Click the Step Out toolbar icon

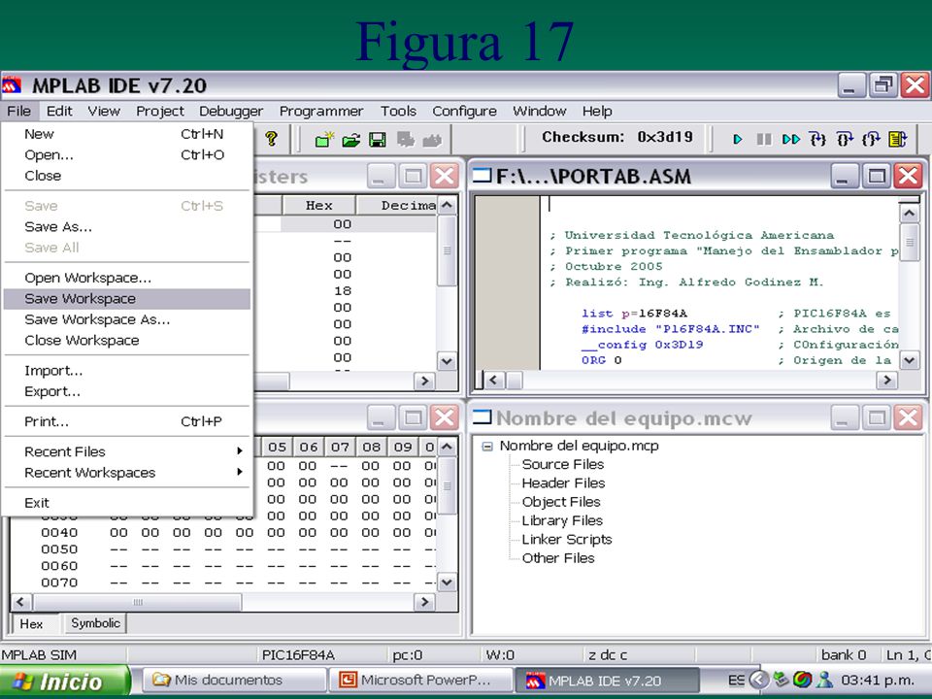point(871,139)
